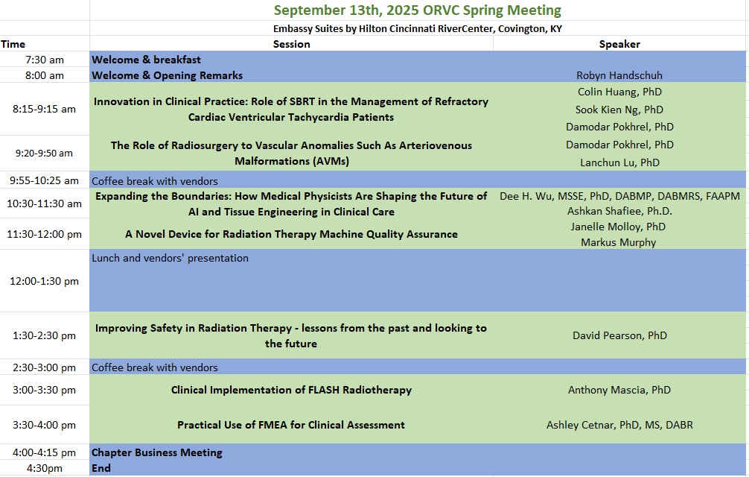Click the 12:00-1:30 pm time cell
This screenshot has width=749, height=477.
point(45,281)
